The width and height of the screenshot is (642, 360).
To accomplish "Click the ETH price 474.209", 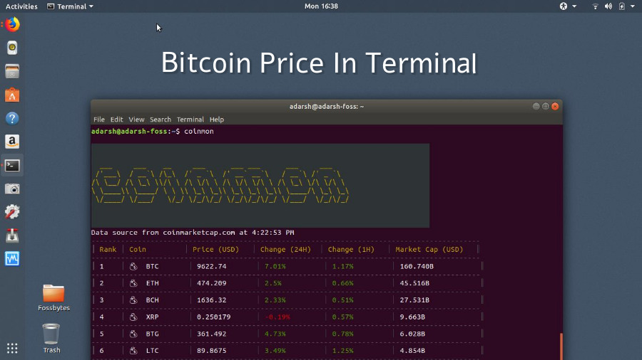I will 212,283.
